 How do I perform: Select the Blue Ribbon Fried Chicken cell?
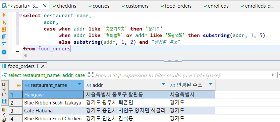point(53,119)
